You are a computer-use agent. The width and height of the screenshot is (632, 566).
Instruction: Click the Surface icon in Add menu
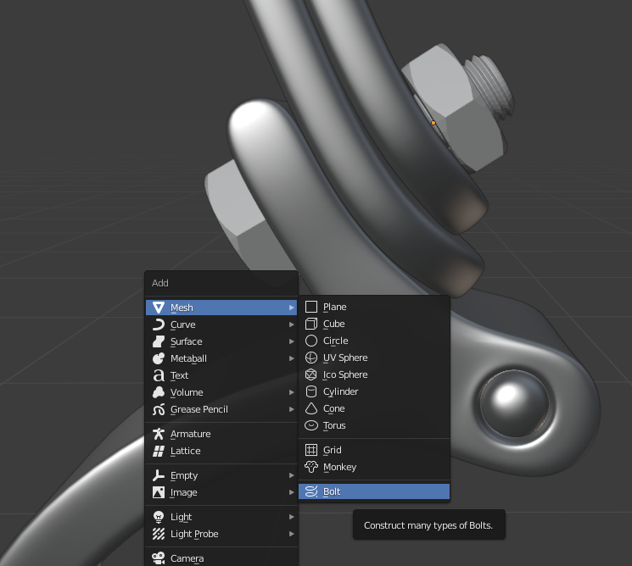[159, 341]
